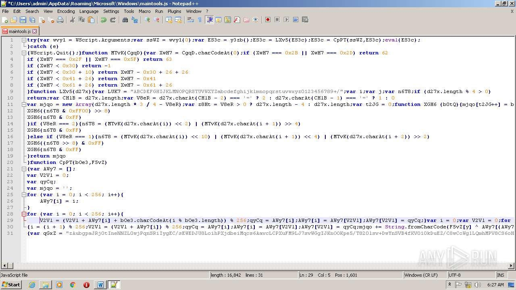Collapse the fold marker on line 3
Screen dimensions: 516x290
(24, 53)
